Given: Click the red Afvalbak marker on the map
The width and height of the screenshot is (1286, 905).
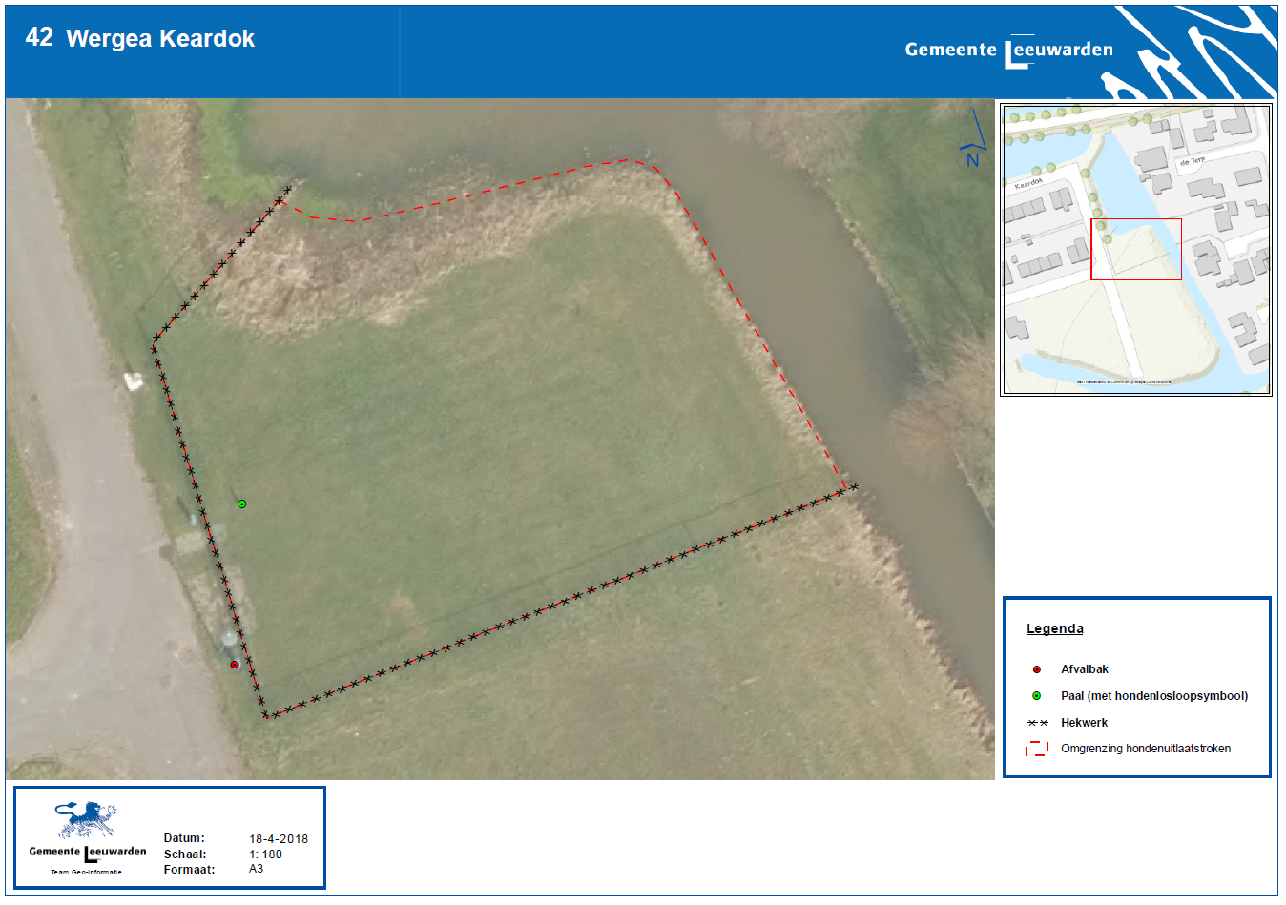Looking at the screenshot, I should [234, 665].
